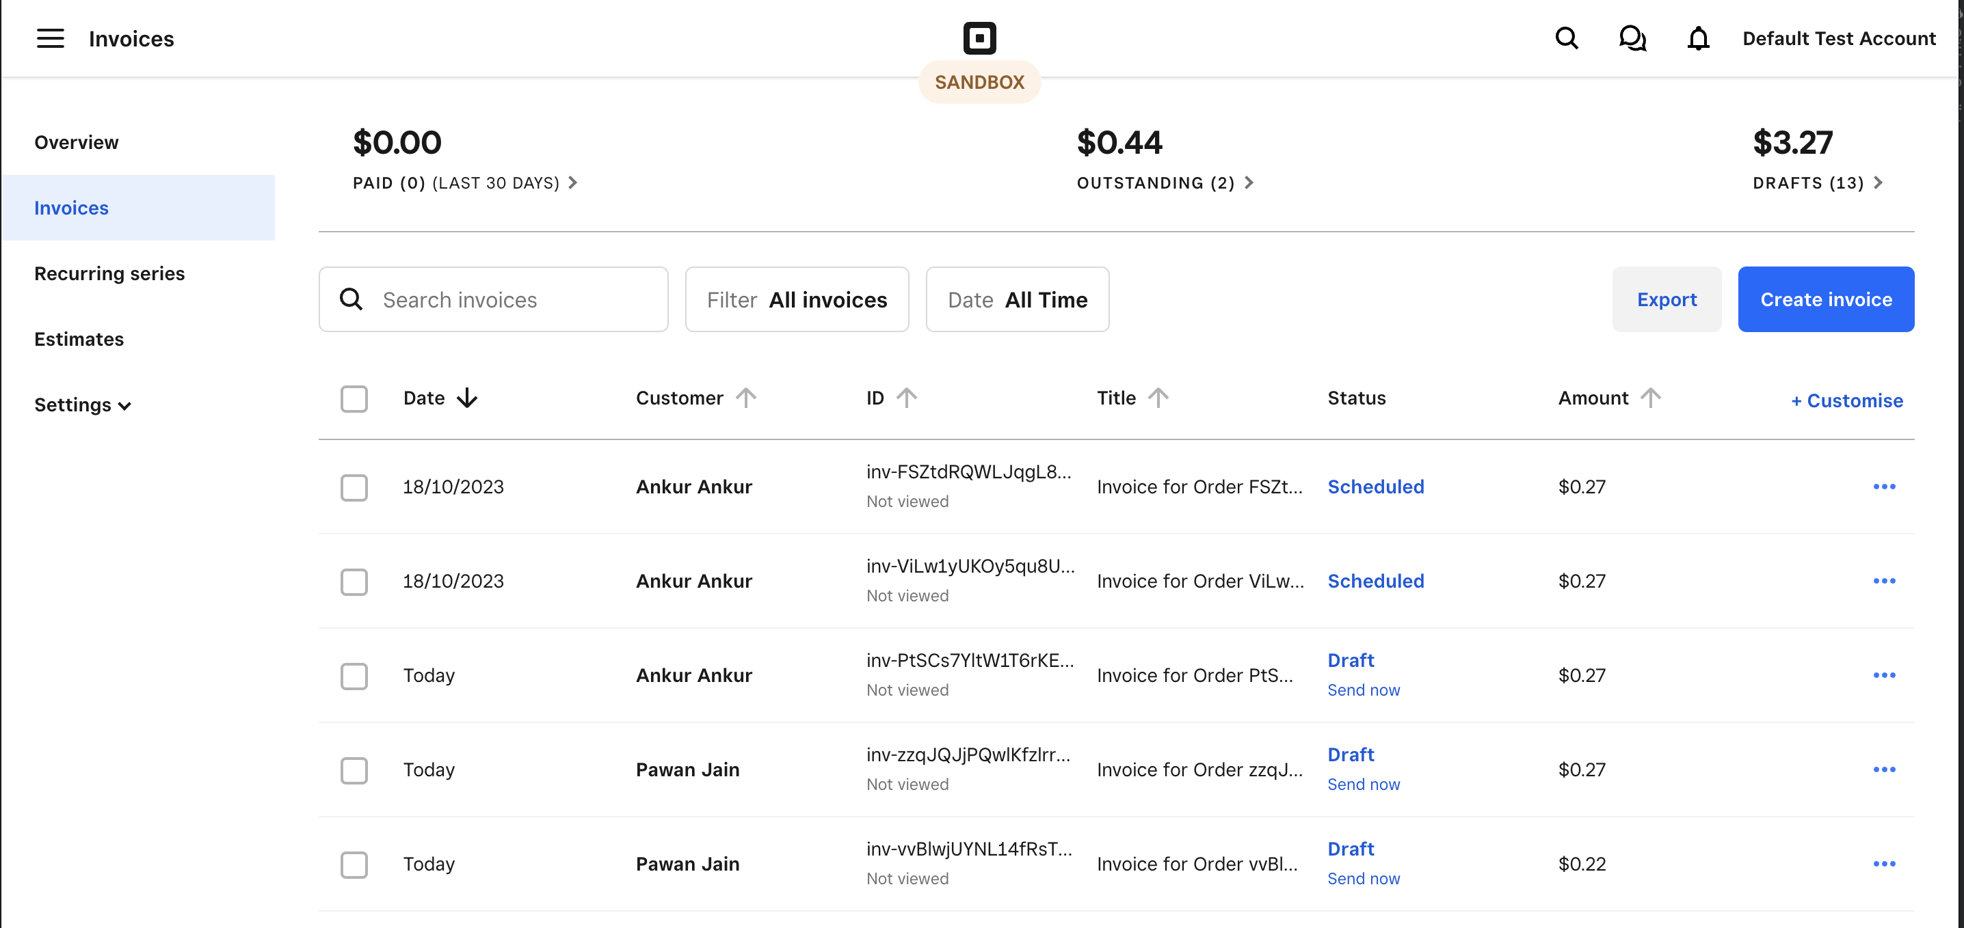The height and width of the screenshot is (928, 1964).
Task: Click the search magnifier icon in header
Action: point(1566,38)
